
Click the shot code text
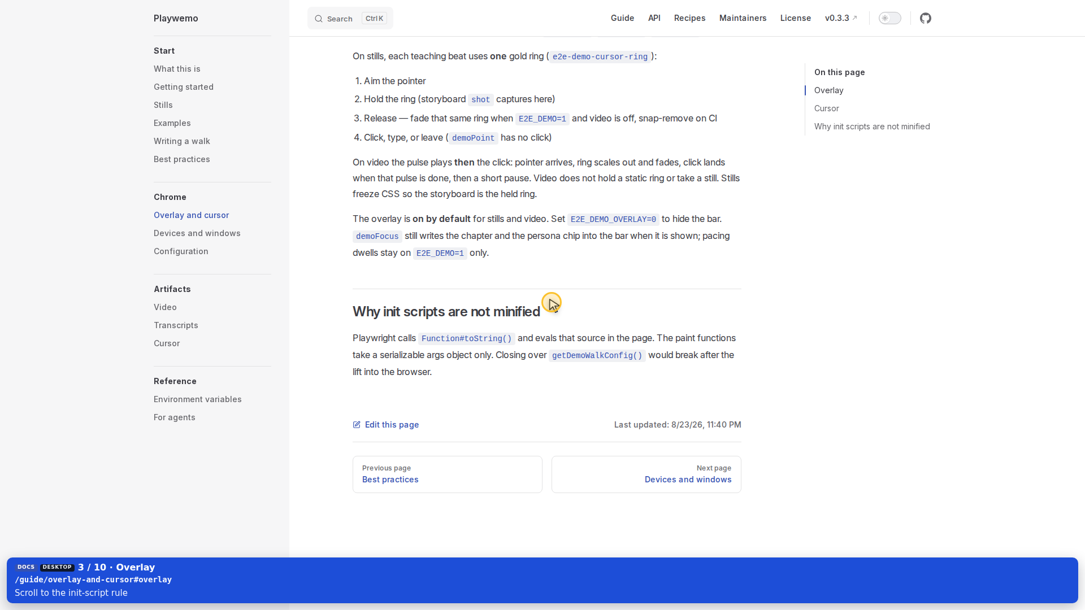(x=481, y=99)
